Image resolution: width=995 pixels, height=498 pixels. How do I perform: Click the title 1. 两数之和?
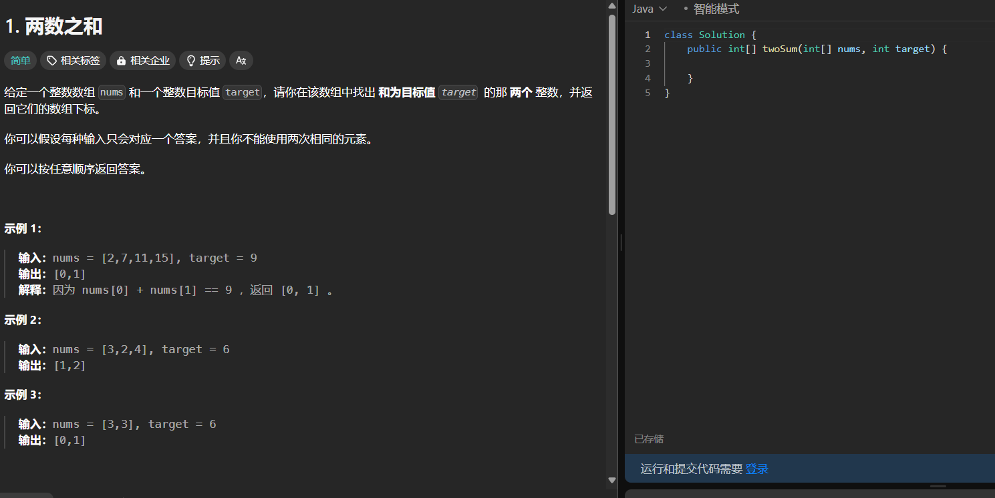[53, 26]
